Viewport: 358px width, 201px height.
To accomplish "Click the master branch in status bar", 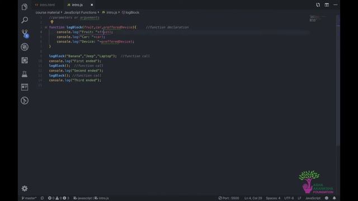I will tap(29, 198).
